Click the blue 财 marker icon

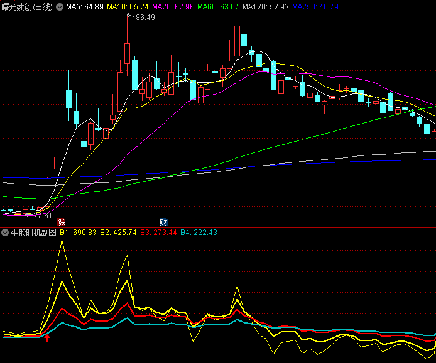[x=163, y=223]
